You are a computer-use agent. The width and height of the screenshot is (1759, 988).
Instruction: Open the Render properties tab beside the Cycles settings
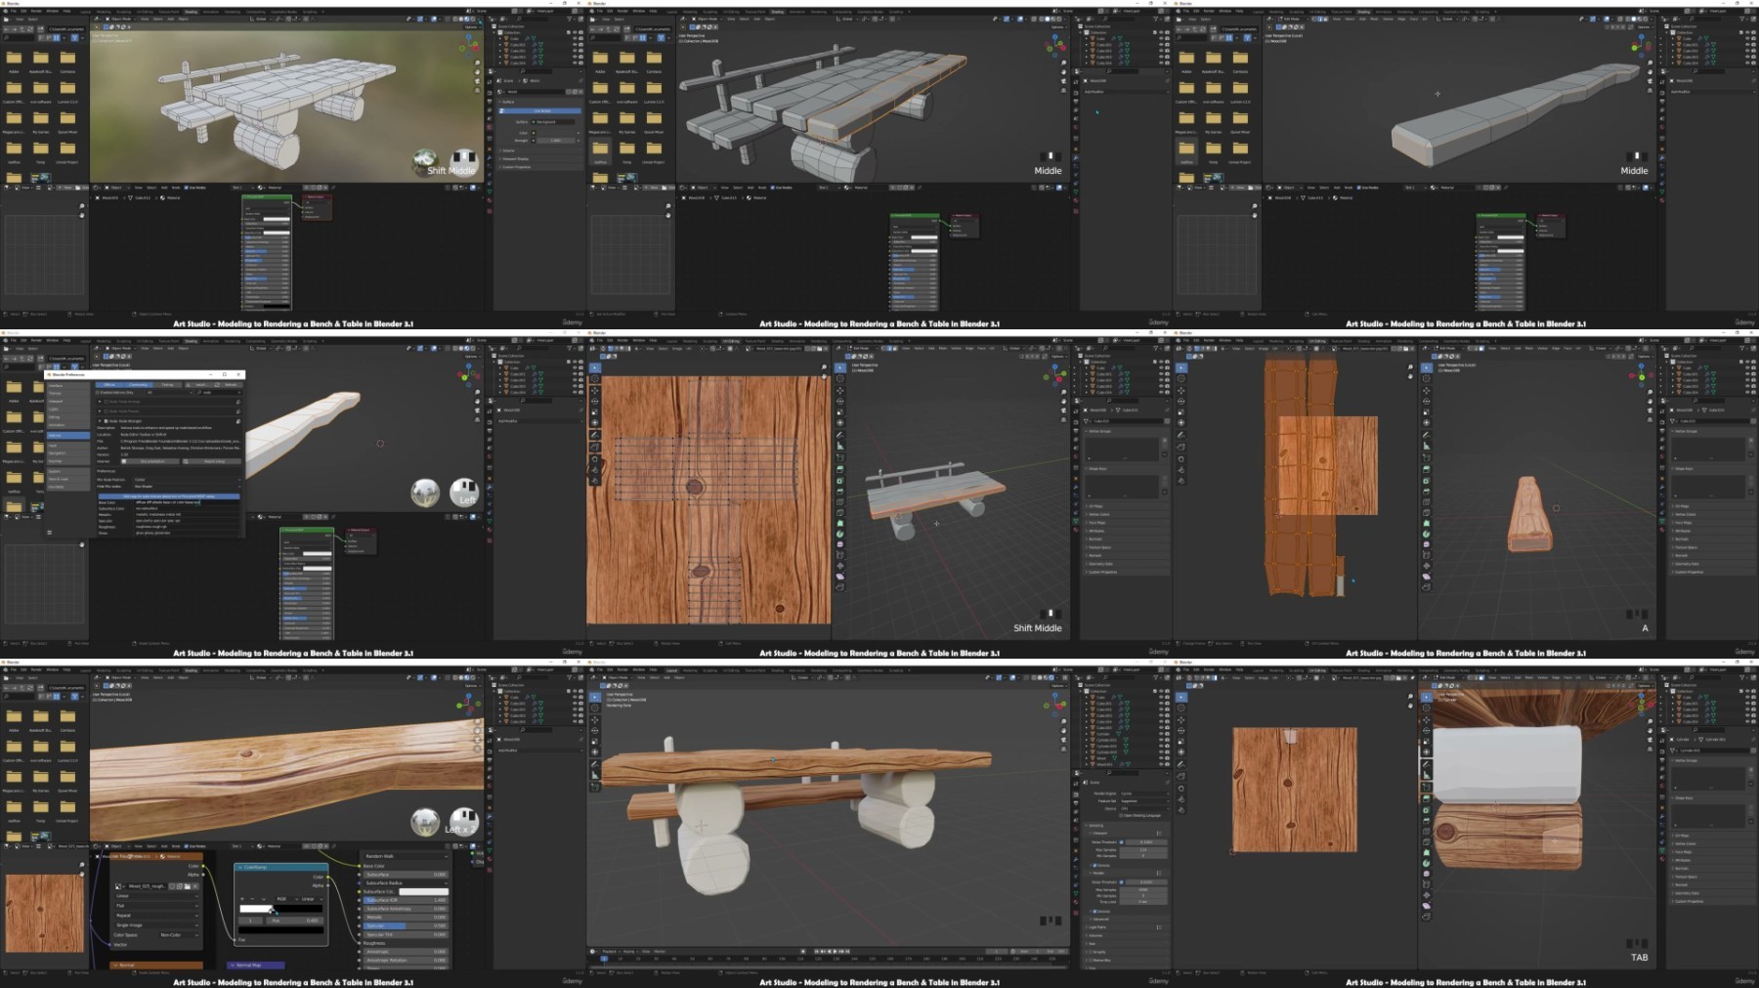point(1076,795)
